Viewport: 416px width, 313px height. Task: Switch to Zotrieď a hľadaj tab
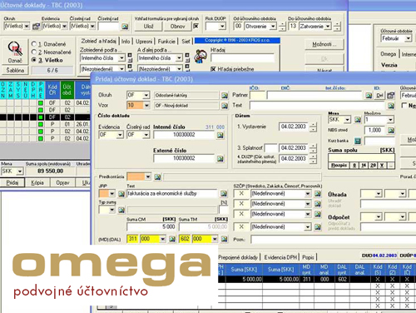point(98,41)
